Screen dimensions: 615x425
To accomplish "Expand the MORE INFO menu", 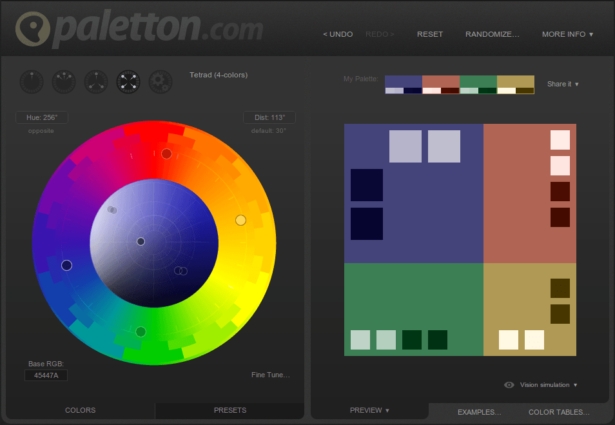I will (x=567, y=34).
